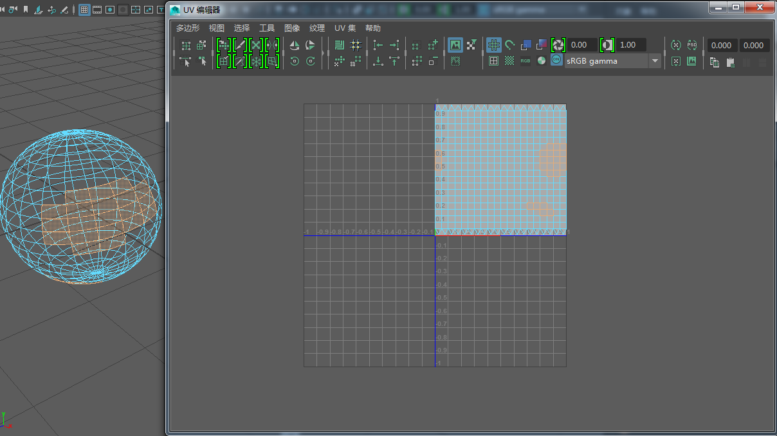Open the 纹理 menu

[x=317, y=28]
